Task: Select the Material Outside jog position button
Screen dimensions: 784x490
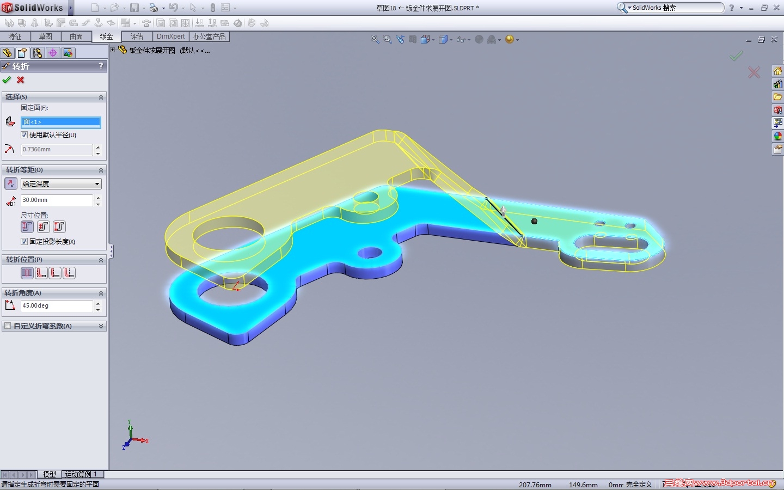Action: tap(56, 273)
